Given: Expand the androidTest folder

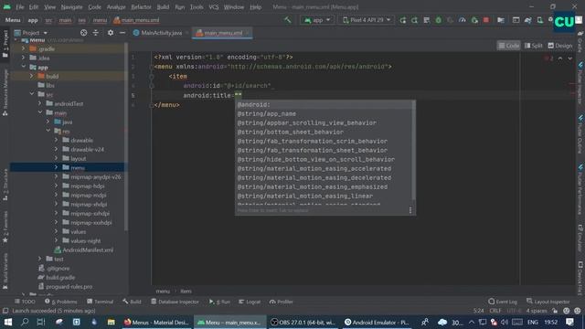Looking at the screenshot, I should tap(40, 103).
